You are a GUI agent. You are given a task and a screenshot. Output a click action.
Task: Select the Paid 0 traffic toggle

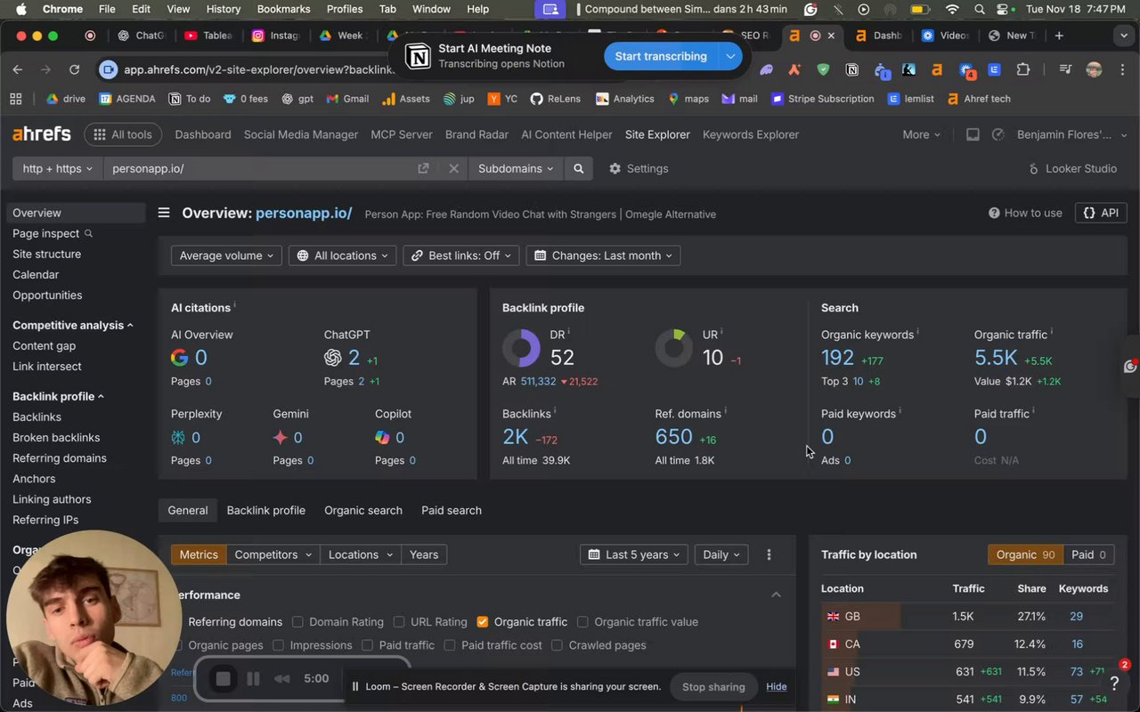click(1087, 554)
